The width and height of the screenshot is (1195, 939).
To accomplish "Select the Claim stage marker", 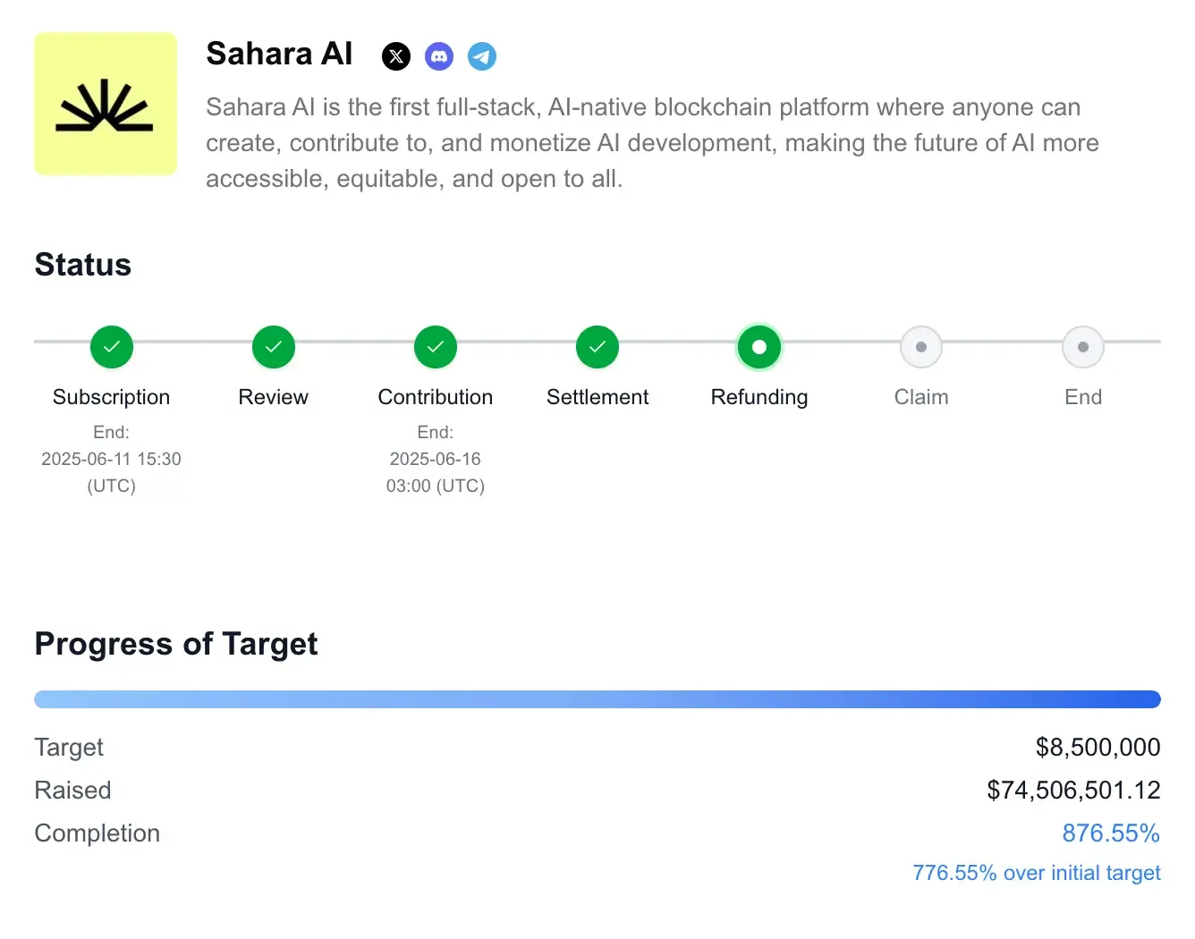I will tap(920, 347).
